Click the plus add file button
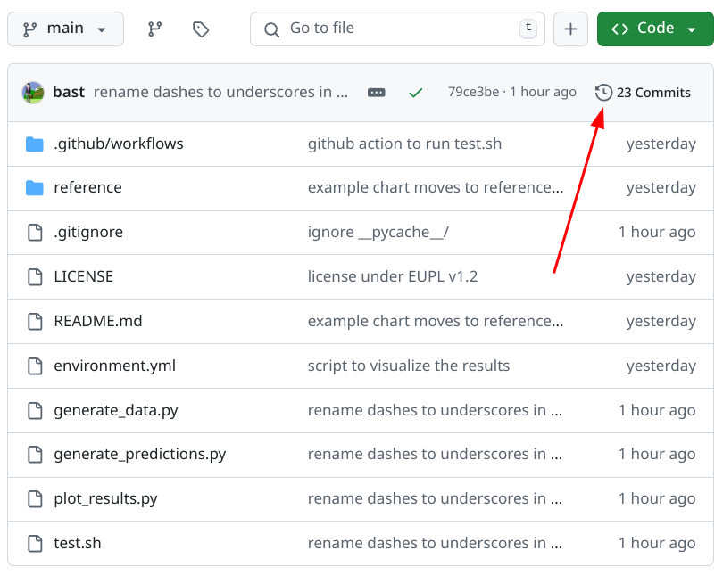The height and width of the screenshot is (575, 723). point(570,29)
